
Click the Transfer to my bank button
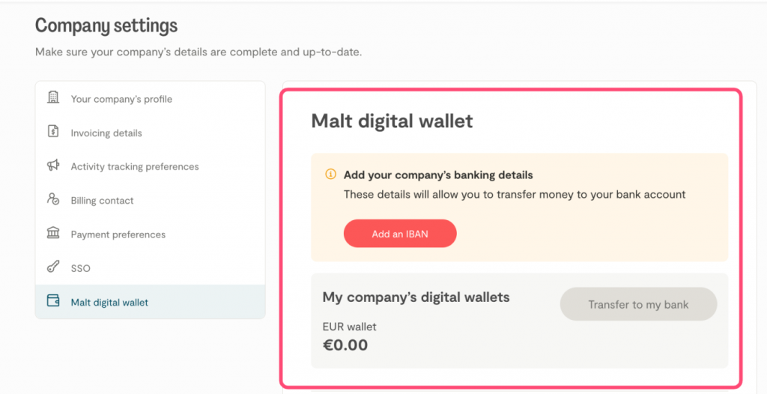(638, 304)
